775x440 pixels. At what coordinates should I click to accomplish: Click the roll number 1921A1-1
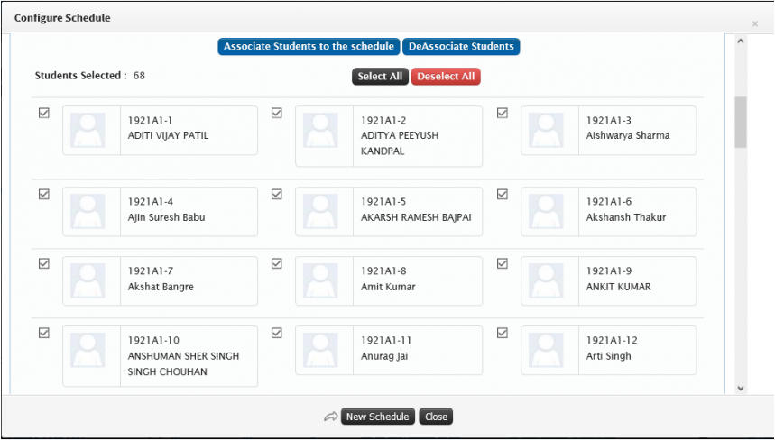click(150, 121)
